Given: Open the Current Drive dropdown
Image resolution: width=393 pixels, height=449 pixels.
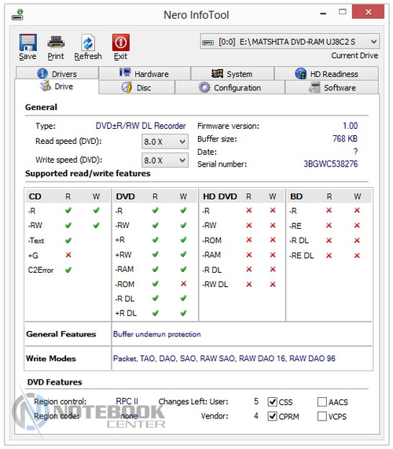Looking at the screenshot, I should coord(290,42).
